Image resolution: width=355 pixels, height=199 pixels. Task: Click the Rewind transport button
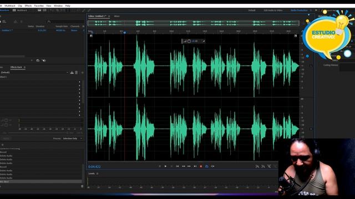coord(184,166)
